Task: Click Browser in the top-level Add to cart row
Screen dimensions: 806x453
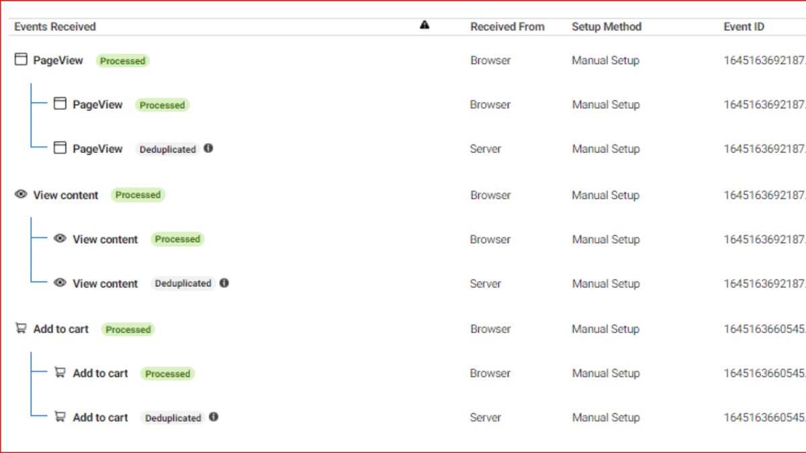Action: 490,329
